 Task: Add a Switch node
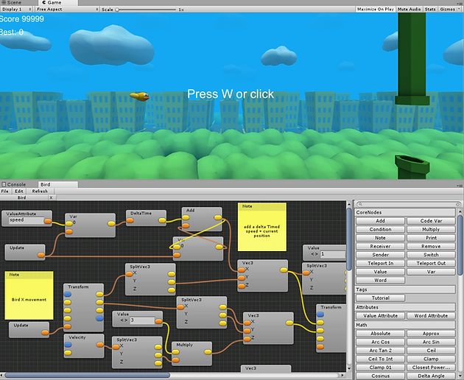point(431,255)
